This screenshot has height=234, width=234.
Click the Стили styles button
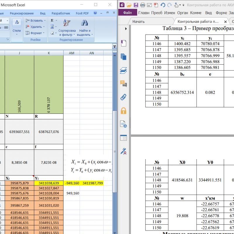tap(17, 26)
